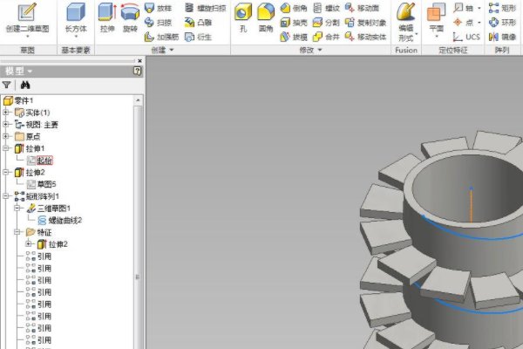Click the Edit Form (编辑形式) Fusion tool
The height and width of the screenshot is (349, 523).
405,18
